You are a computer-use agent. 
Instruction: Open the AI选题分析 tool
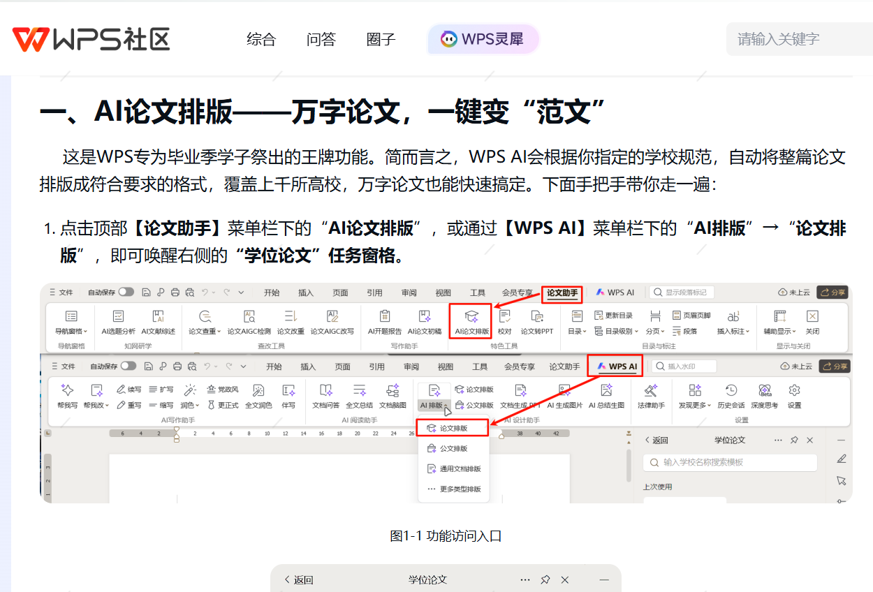point(119,323)
